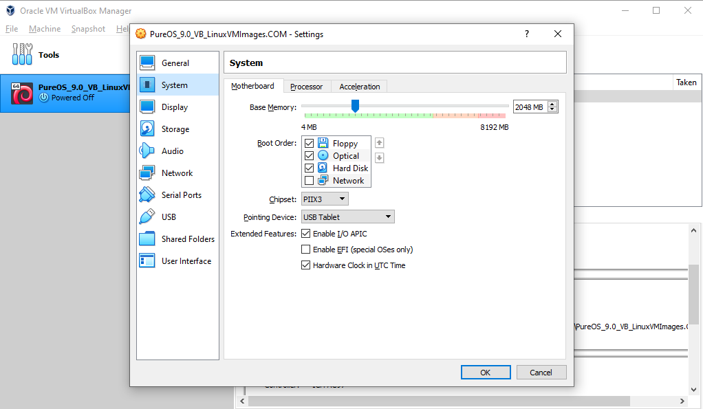The image size is (703, 409).
Task: Open the File menu in VirtualBox Manager
Action: coord(12,29)
